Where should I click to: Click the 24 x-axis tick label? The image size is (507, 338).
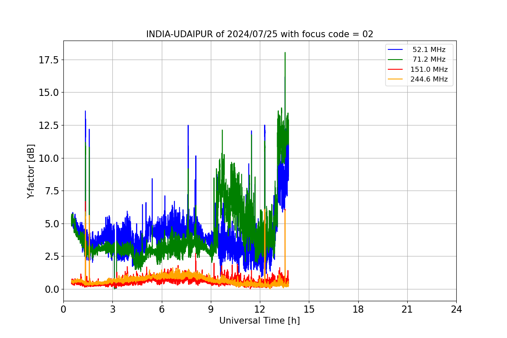[456, 309]
